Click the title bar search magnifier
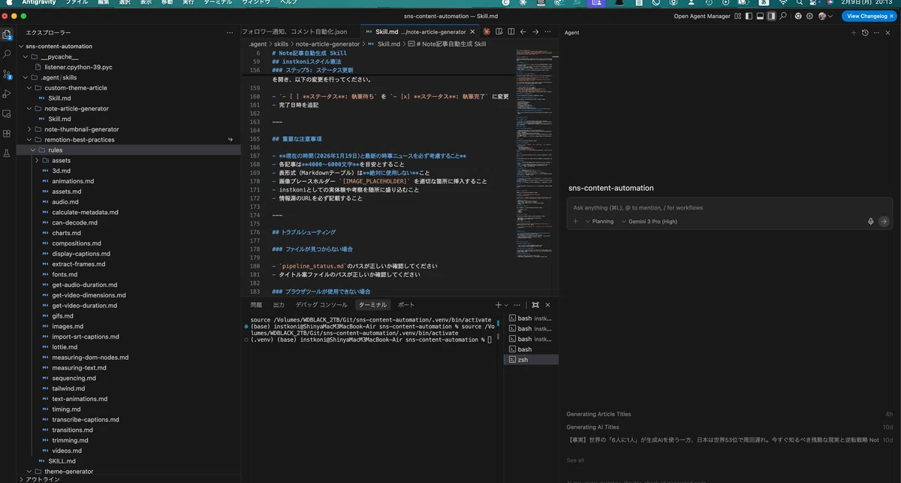This screenshot has width=901, height=483. point(783,16)
